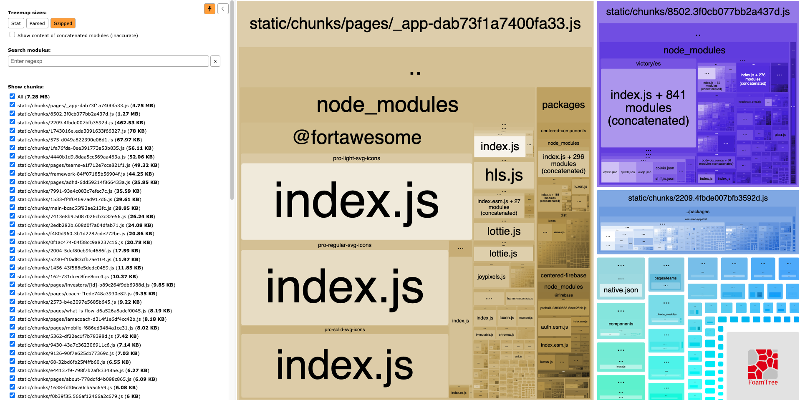Image resolution: width=800 pixels, height=400 pixels.
Task: Click the node_modules block in the _app chunk
Action: [387, 104]
